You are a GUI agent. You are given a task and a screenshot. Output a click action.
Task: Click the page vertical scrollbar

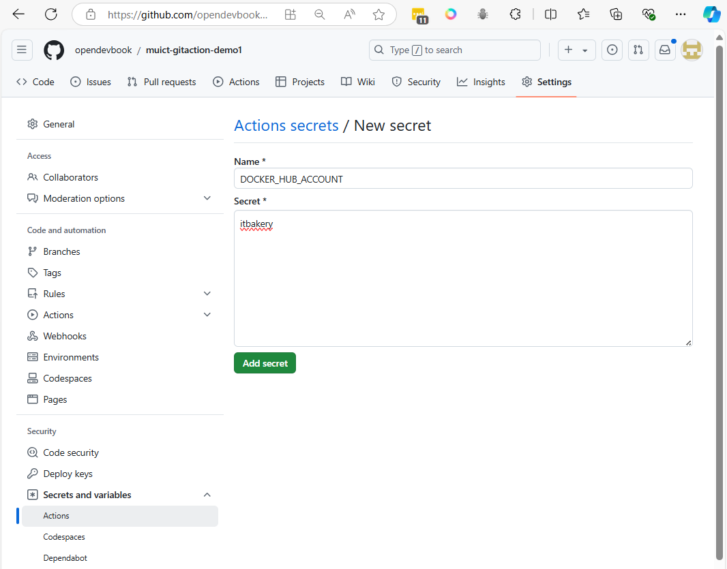point(719,301)
